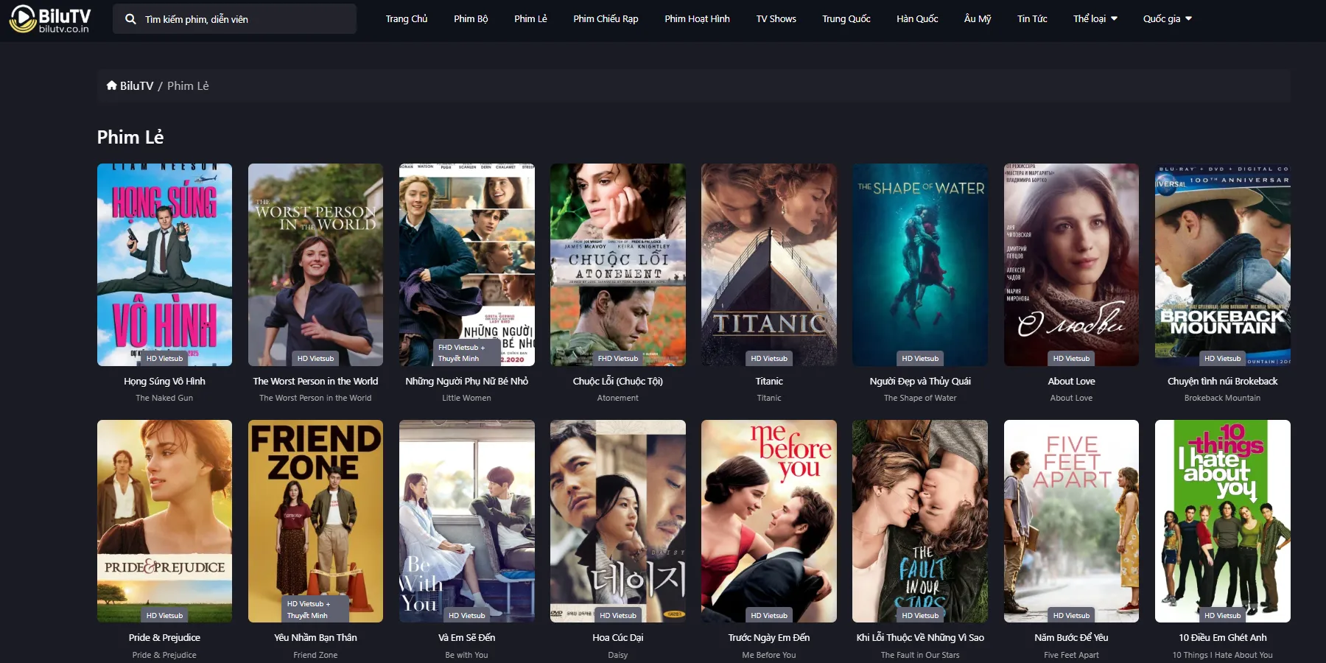
Task: Go to Phim Bộ section
Action: point(471,18)
